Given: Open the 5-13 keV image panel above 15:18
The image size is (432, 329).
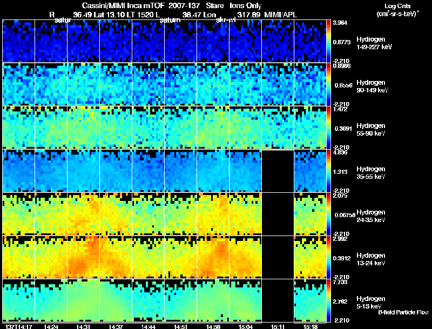Looking at the screenshot, I should click(310, 300).
